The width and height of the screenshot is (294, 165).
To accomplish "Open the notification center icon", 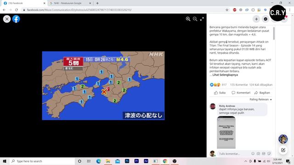I will pos(288,161).
